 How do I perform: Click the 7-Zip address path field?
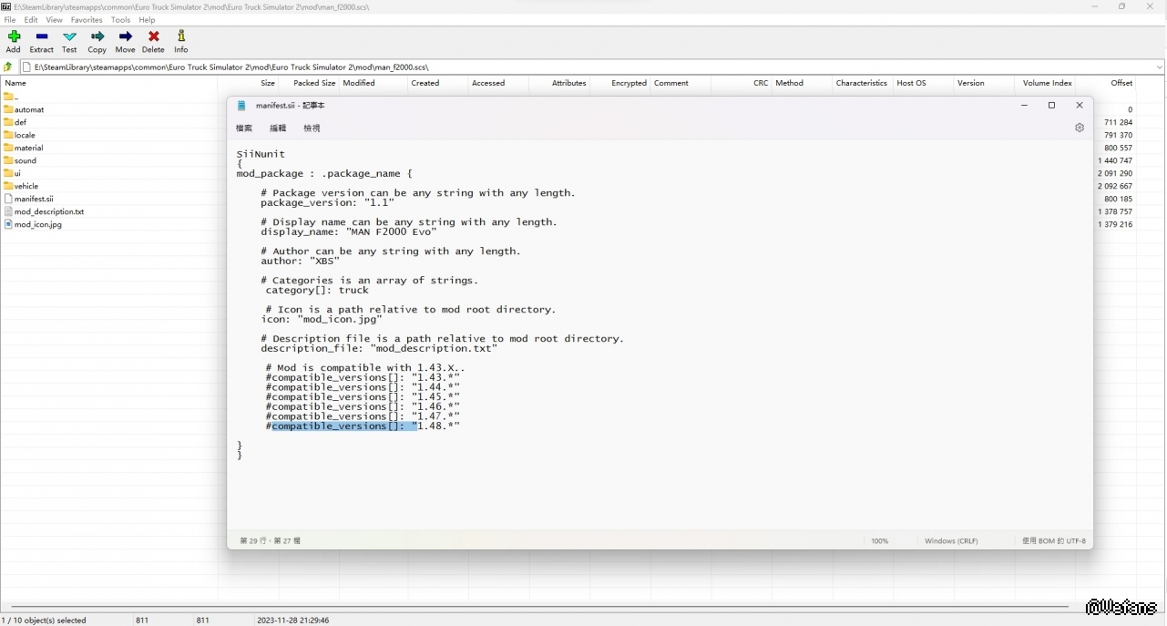(592, 67)
